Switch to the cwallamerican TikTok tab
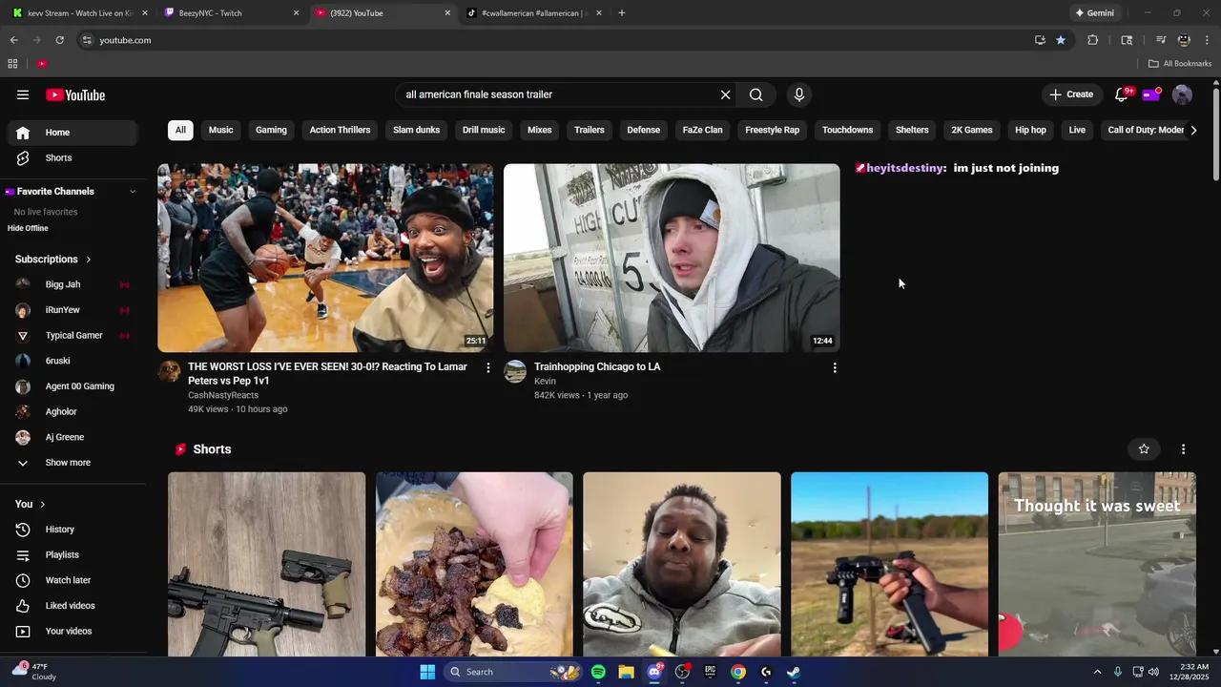 click(x=533, y=13)
